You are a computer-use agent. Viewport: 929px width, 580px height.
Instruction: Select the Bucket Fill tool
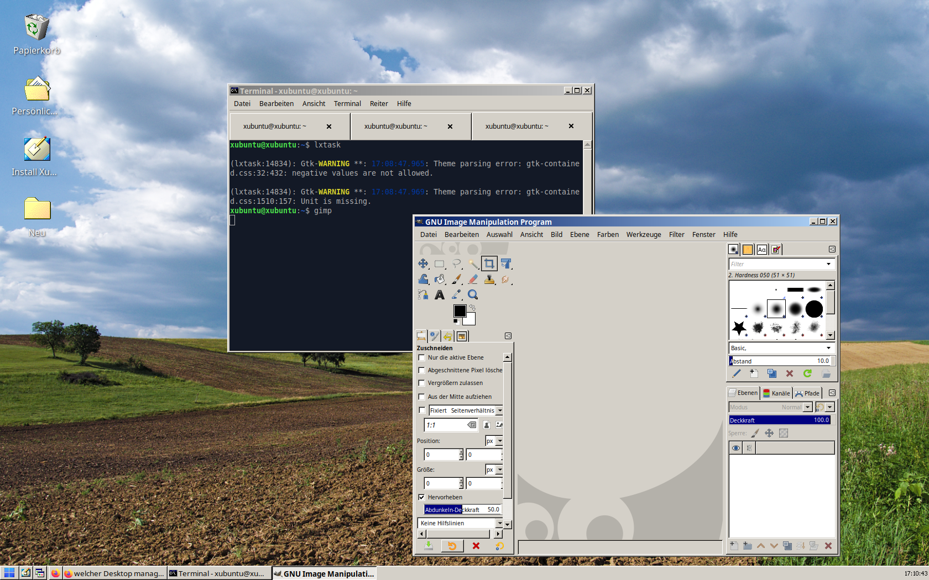coord(440,279)
